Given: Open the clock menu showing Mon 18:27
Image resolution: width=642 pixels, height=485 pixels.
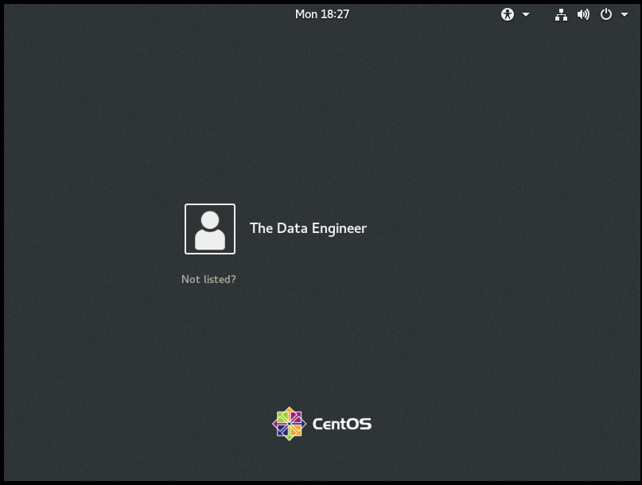Looking at the screenshot, I should click(321, 14).
